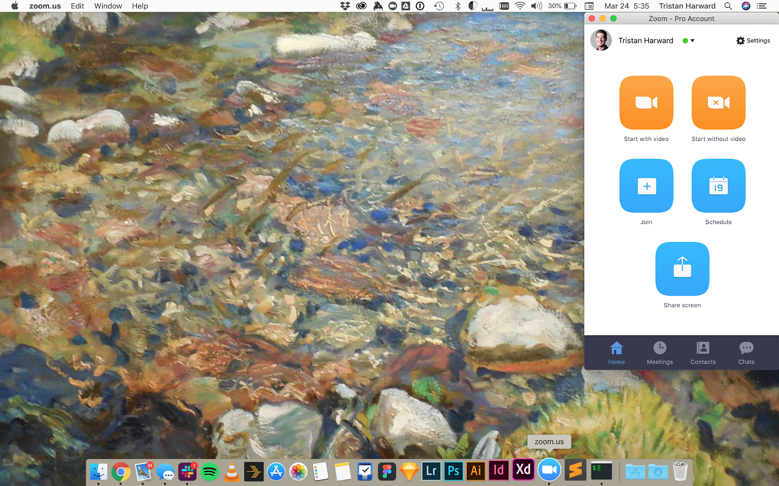Screen dimensions: 779x486
Task: Expand the availability status dropdown arrow
Action: tap(692, 41)
